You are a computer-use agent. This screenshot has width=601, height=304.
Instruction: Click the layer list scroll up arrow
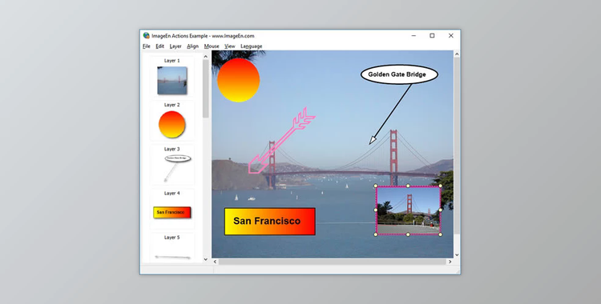coord(205,56)
